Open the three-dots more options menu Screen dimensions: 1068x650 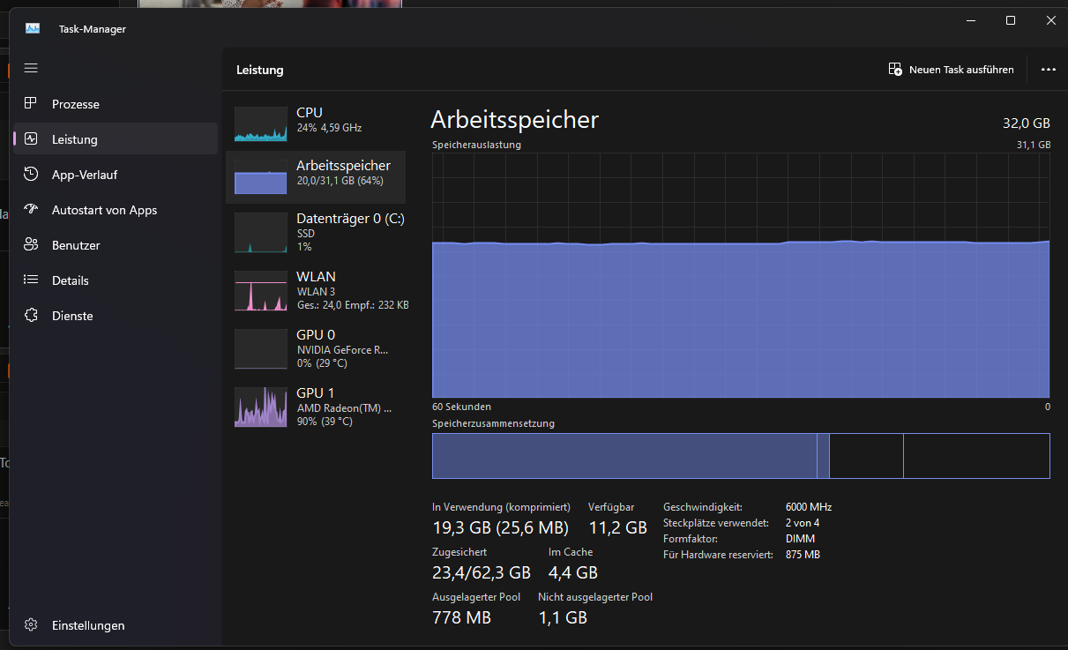(x=1049, y=69)
